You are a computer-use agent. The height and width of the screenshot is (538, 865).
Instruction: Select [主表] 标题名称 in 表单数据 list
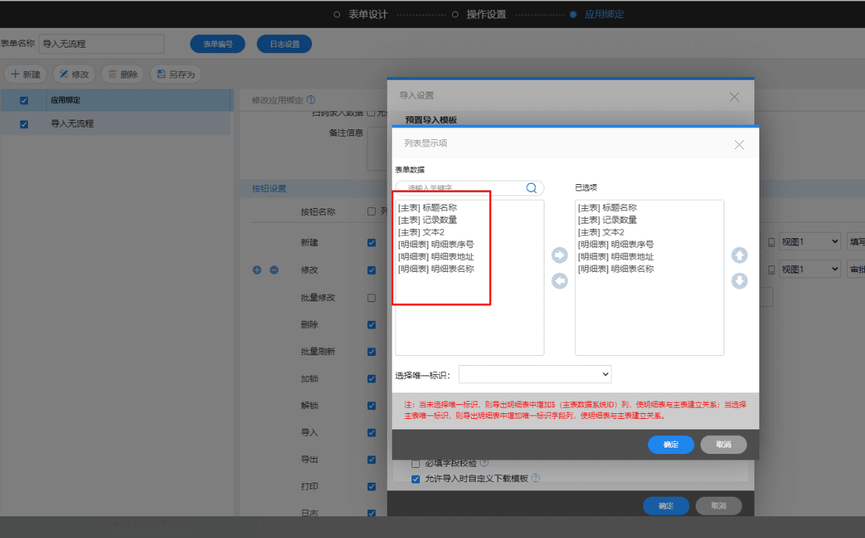click(428, 208)
